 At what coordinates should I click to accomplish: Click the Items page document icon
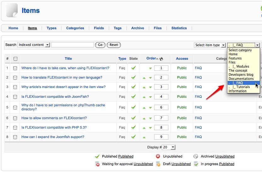point(12,10)
